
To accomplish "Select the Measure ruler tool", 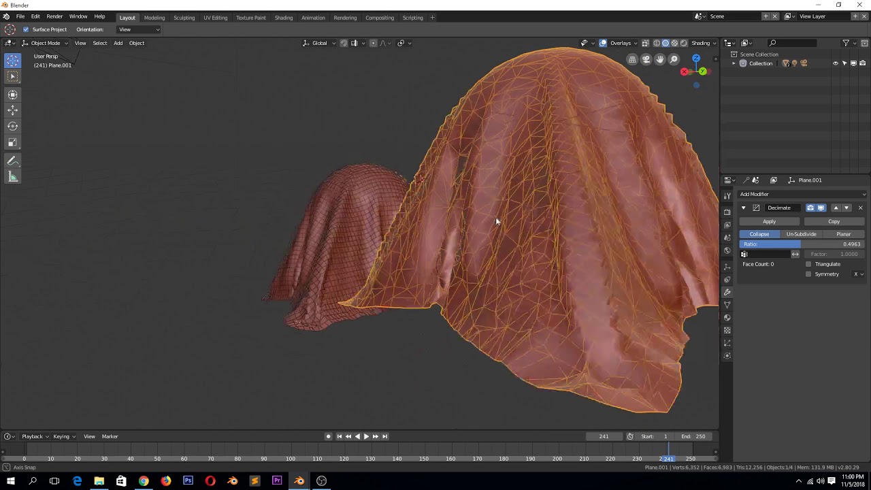I will (12, 177).
